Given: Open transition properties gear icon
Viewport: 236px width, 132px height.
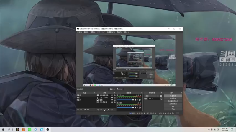Looking at the screenshot, I should tap(161, 96).
